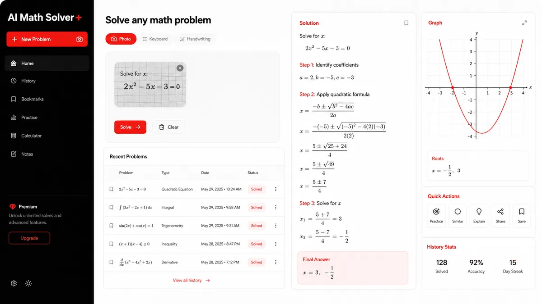Click the Final Answer box
The width and height of the screenshot is (542, 304).
point(353,268)
